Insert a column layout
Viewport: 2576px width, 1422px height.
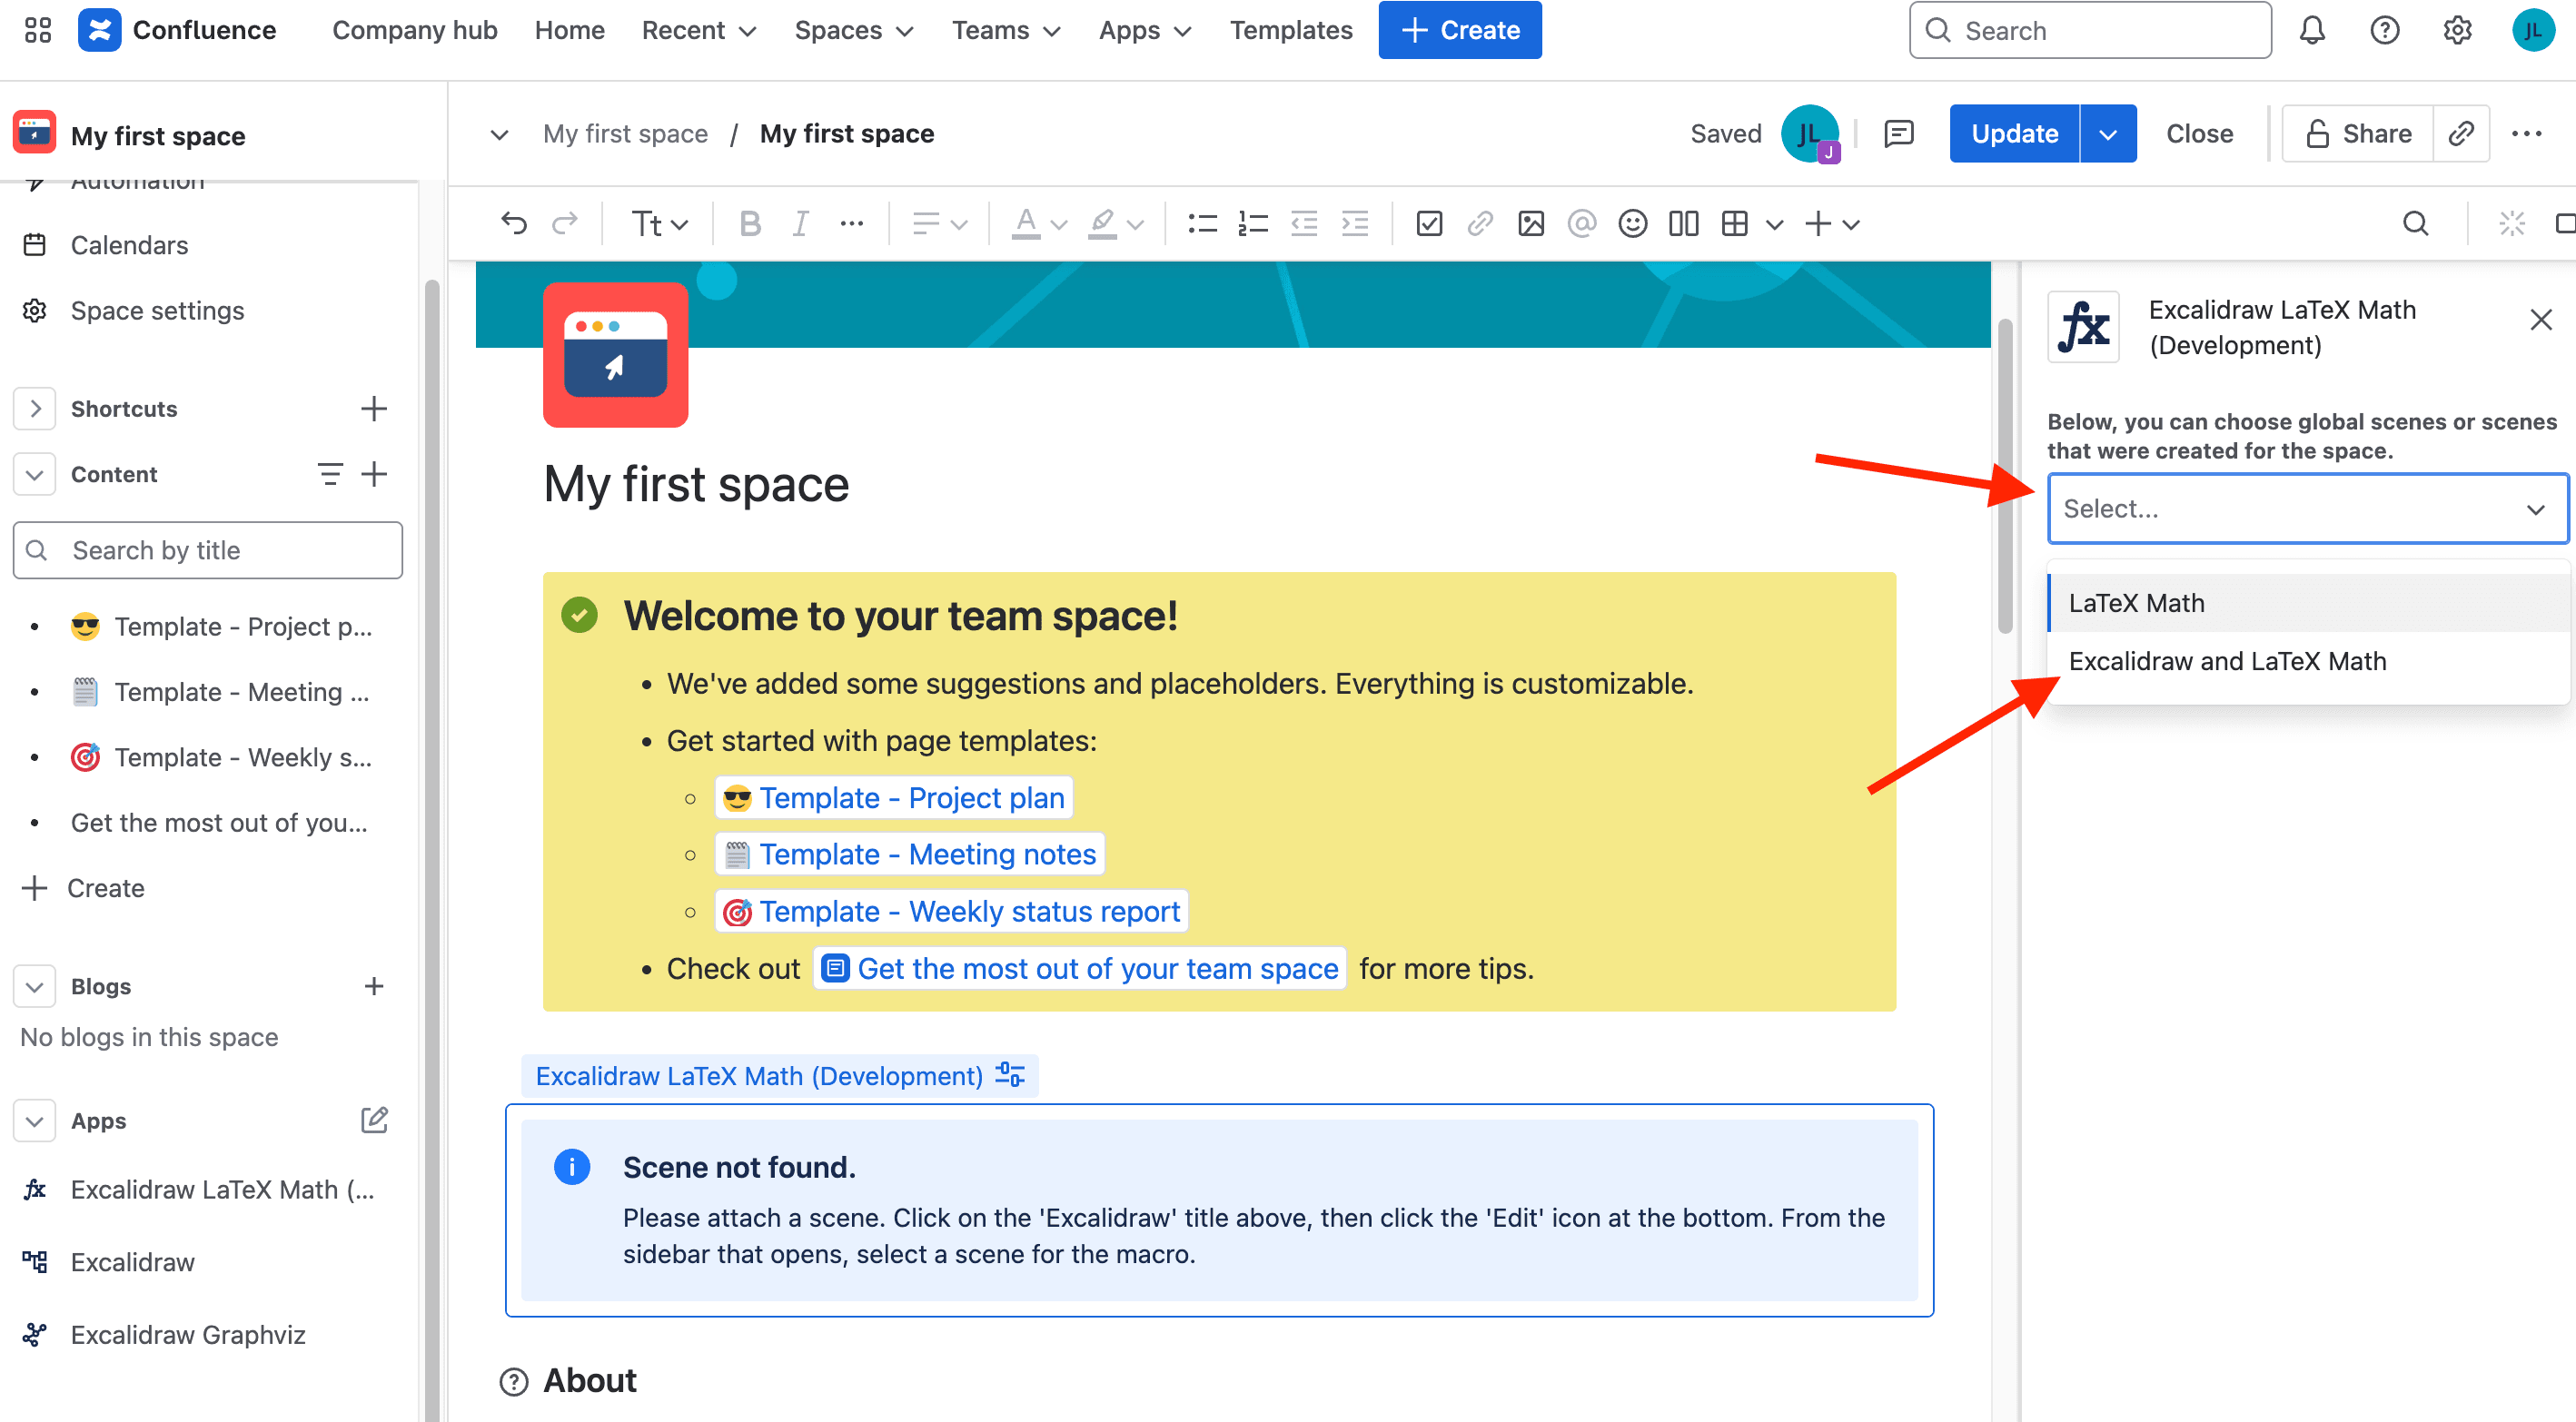(1683, 223)
